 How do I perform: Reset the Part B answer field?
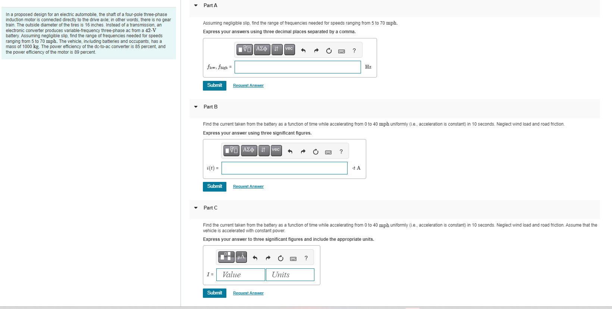(x=316, y=152)
